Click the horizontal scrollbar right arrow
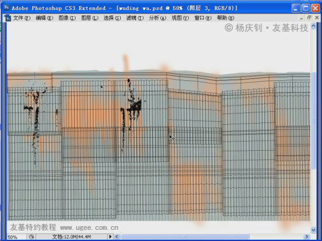Image resolution: width=322 pixels, height=241 pixels. 307,237
